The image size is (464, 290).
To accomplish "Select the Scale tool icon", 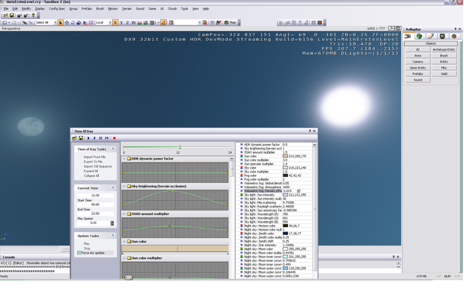I will pyautogui.click(x=79, y=23).
